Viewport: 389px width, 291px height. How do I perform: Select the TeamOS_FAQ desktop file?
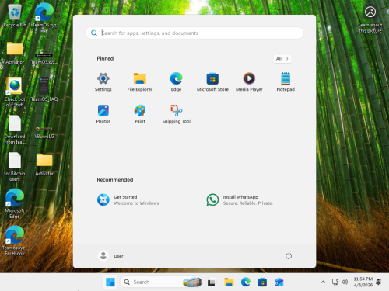tap(44, 89)
